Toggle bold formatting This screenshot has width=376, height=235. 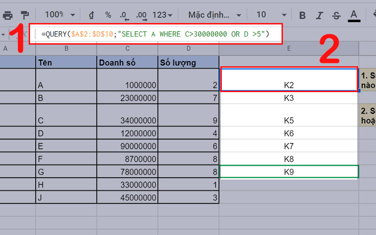pyautogui.click(x=303, y=15)
